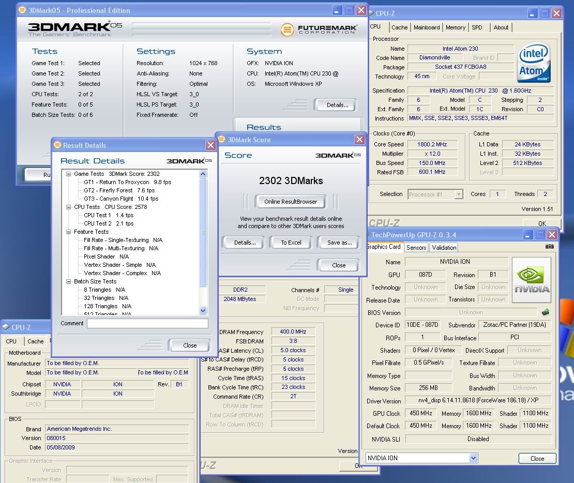Click OK button in top CPU-Z window

point(542,223)
